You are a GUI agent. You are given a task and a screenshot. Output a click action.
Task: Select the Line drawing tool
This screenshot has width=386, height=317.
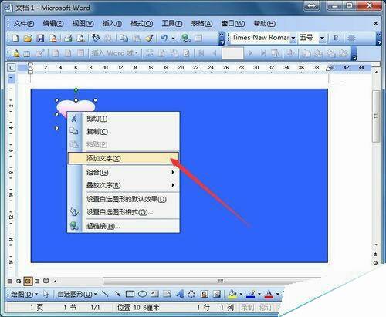point(105,293)
